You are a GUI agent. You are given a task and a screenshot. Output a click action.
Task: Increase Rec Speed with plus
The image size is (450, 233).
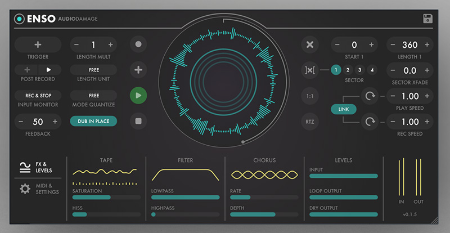tap(427, 122)
